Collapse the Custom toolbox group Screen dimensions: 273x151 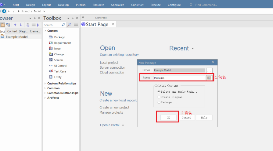(x=45, y=31)
